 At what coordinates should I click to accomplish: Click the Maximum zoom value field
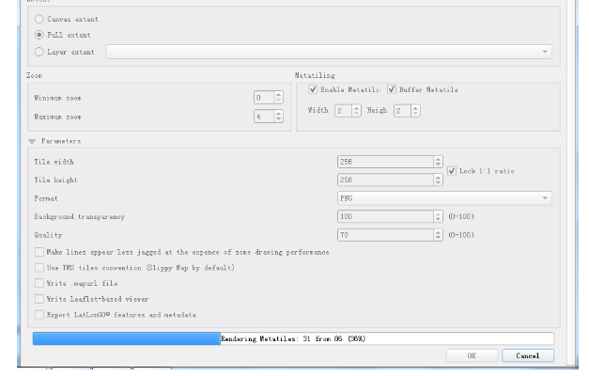click(264, 117)
